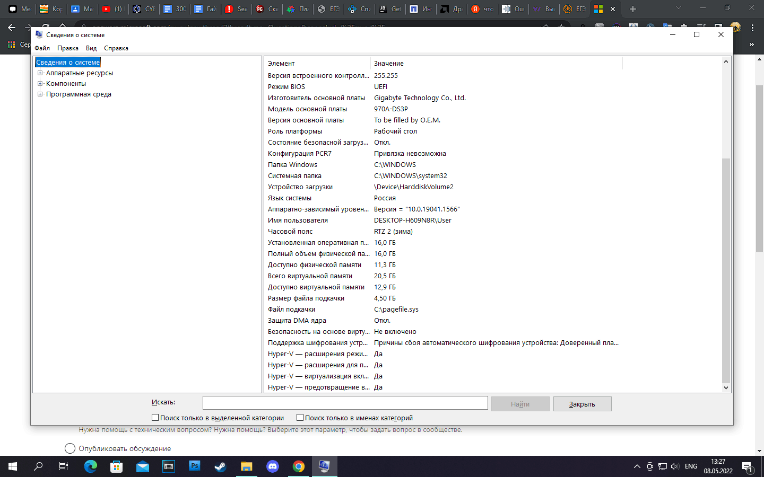
Task: Open the Mail app in taskbar
Action: (x=143, y=466)
